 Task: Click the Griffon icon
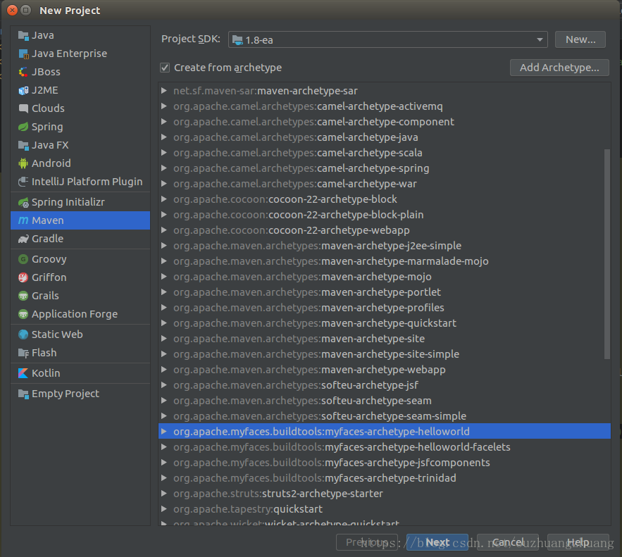point(23,277)
